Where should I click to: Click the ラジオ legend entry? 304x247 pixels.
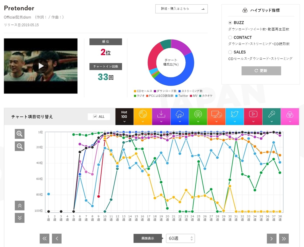point(139,96)
